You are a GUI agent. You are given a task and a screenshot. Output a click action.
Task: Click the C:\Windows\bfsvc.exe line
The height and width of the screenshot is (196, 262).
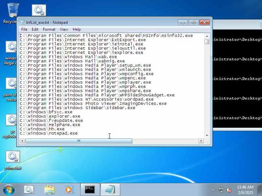click(x=46, y=112)
